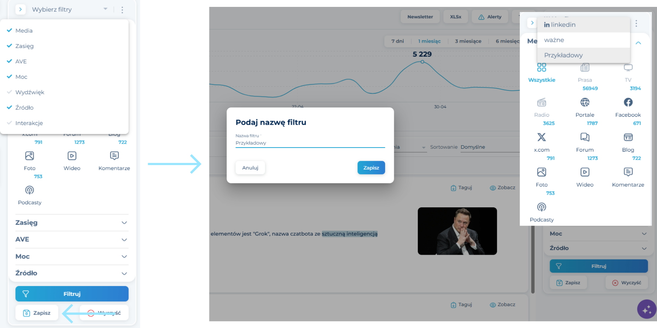Switch to the 3 miesiące period tab
Image resolution: width=657 pixels, height=328 pixels.
pos(468,41)
